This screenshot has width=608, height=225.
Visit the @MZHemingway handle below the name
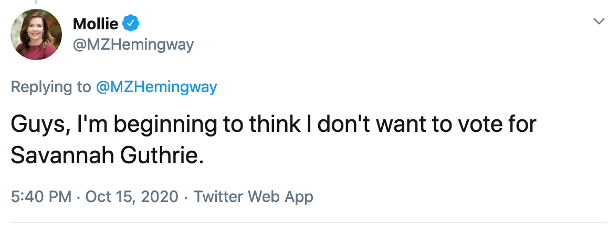133,45
